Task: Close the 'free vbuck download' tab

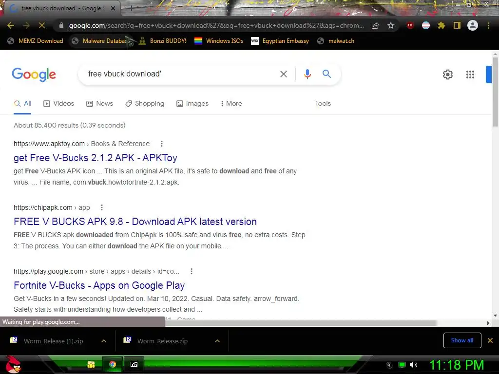Action: pos(113,8)
